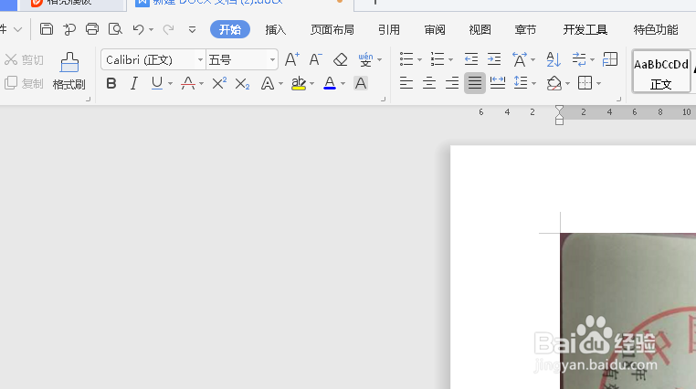
Task: Expand underline style dropdown arrow
Action: tap(170, 84)
